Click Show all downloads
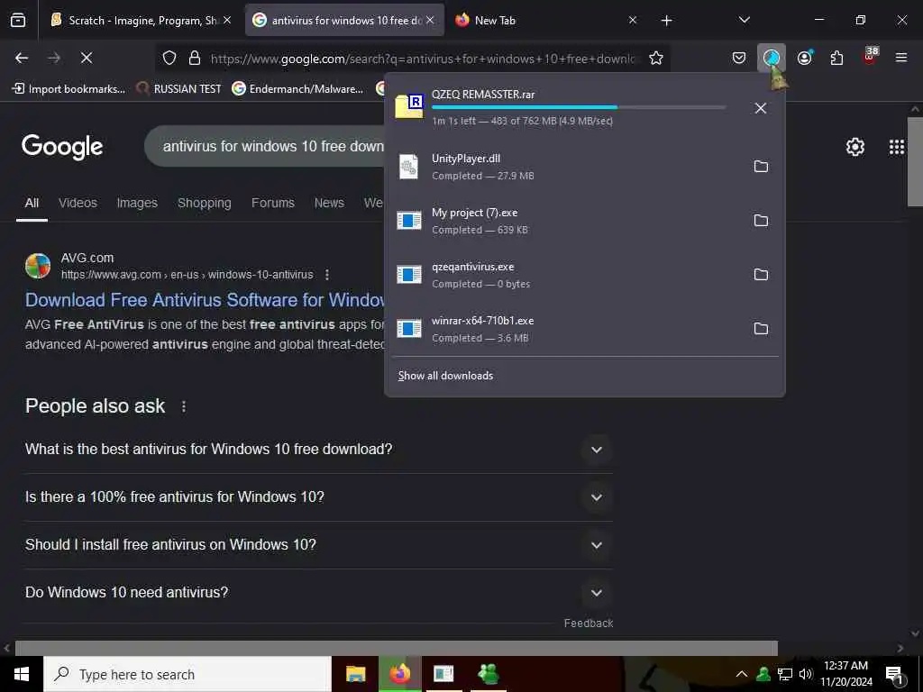This screenshot has width=923, height=692. click(x=445, y=376)
